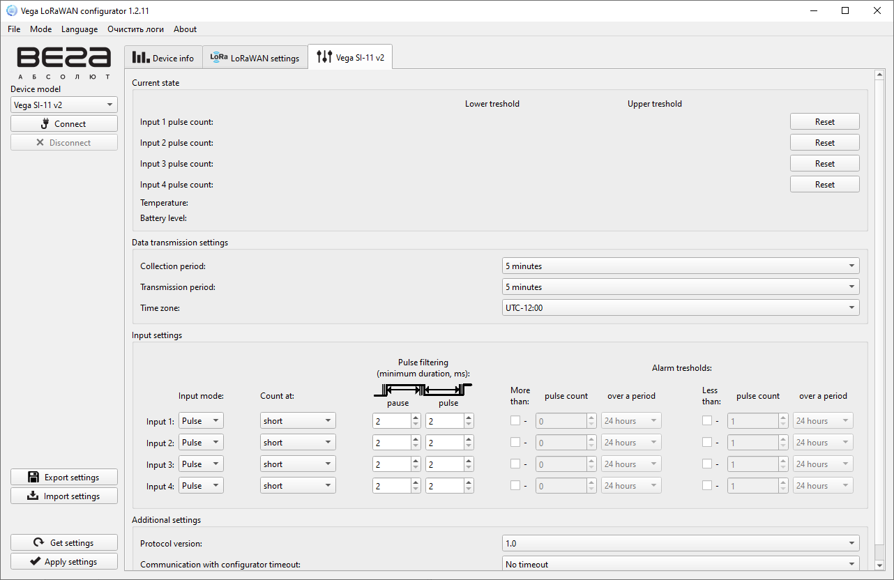Reset Input 2 pulse count
894x580 pixels.
tap(825, 143)
